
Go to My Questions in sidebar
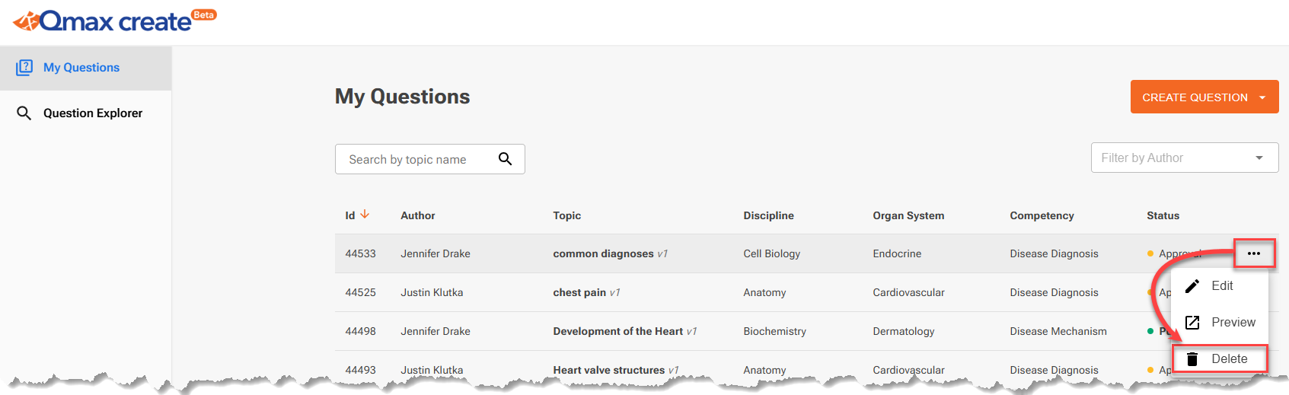(x=81, y=68)
